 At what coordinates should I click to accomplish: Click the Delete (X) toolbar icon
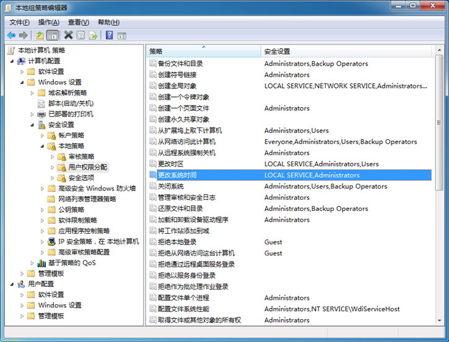coord(68,35)
